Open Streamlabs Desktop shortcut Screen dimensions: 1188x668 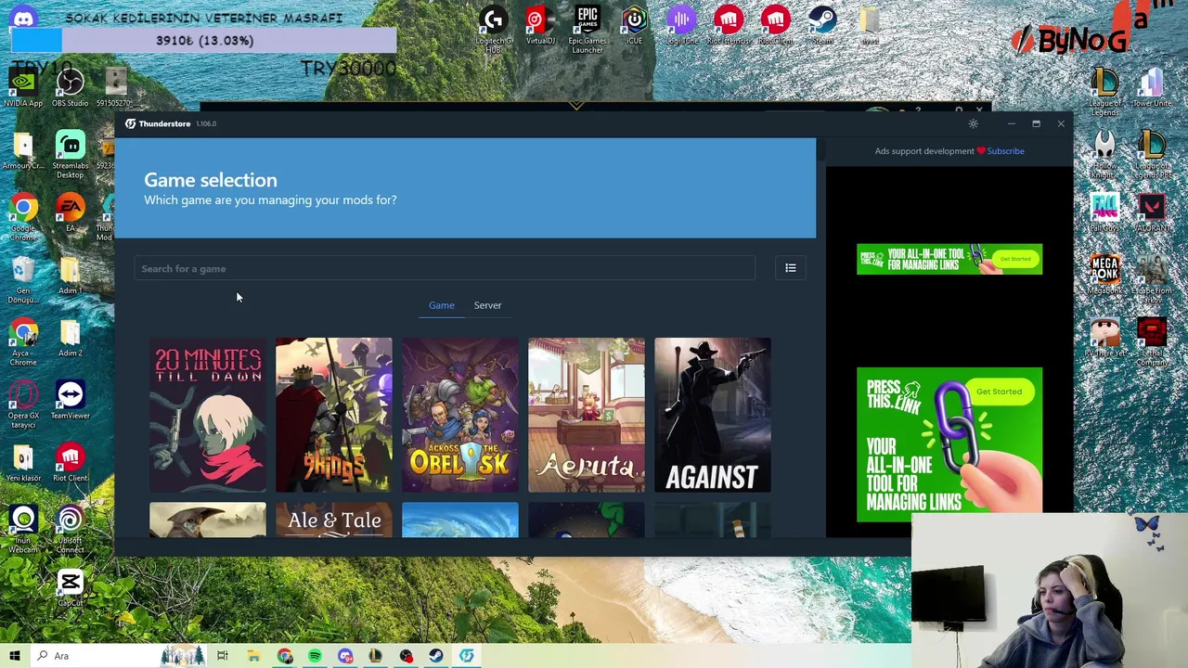pos(70,153)
